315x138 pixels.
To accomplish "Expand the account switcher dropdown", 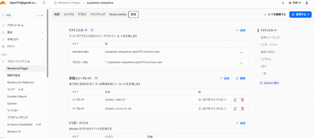I will point(44,3).
